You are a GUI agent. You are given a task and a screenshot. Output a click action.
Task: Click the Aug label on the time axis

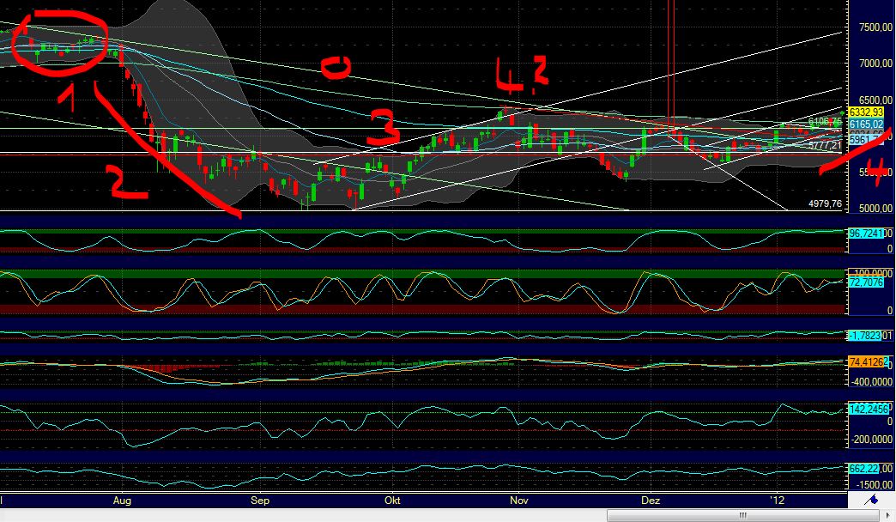(x=123, y=501)
